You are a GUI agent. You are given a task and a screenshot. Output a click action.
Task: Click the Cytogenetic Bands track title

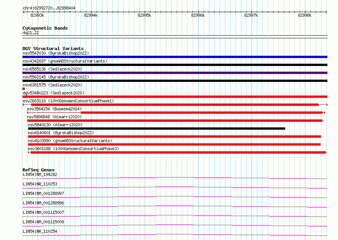45,28
